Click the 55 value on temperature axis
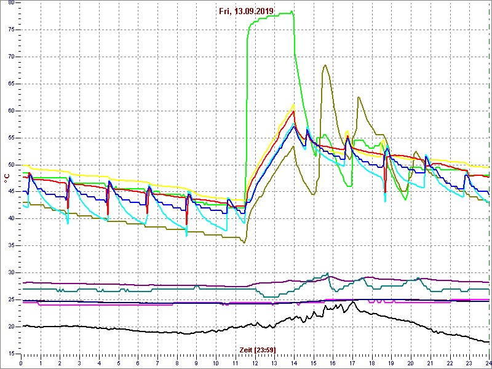 pyautogui.click(x=10, y=138)
